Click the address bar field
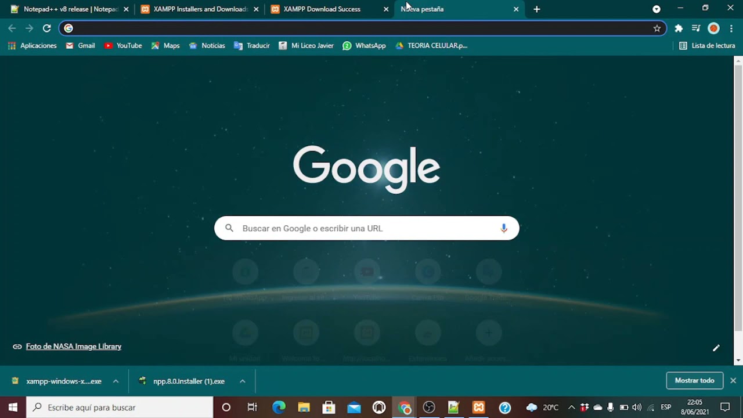 point(362,28)
